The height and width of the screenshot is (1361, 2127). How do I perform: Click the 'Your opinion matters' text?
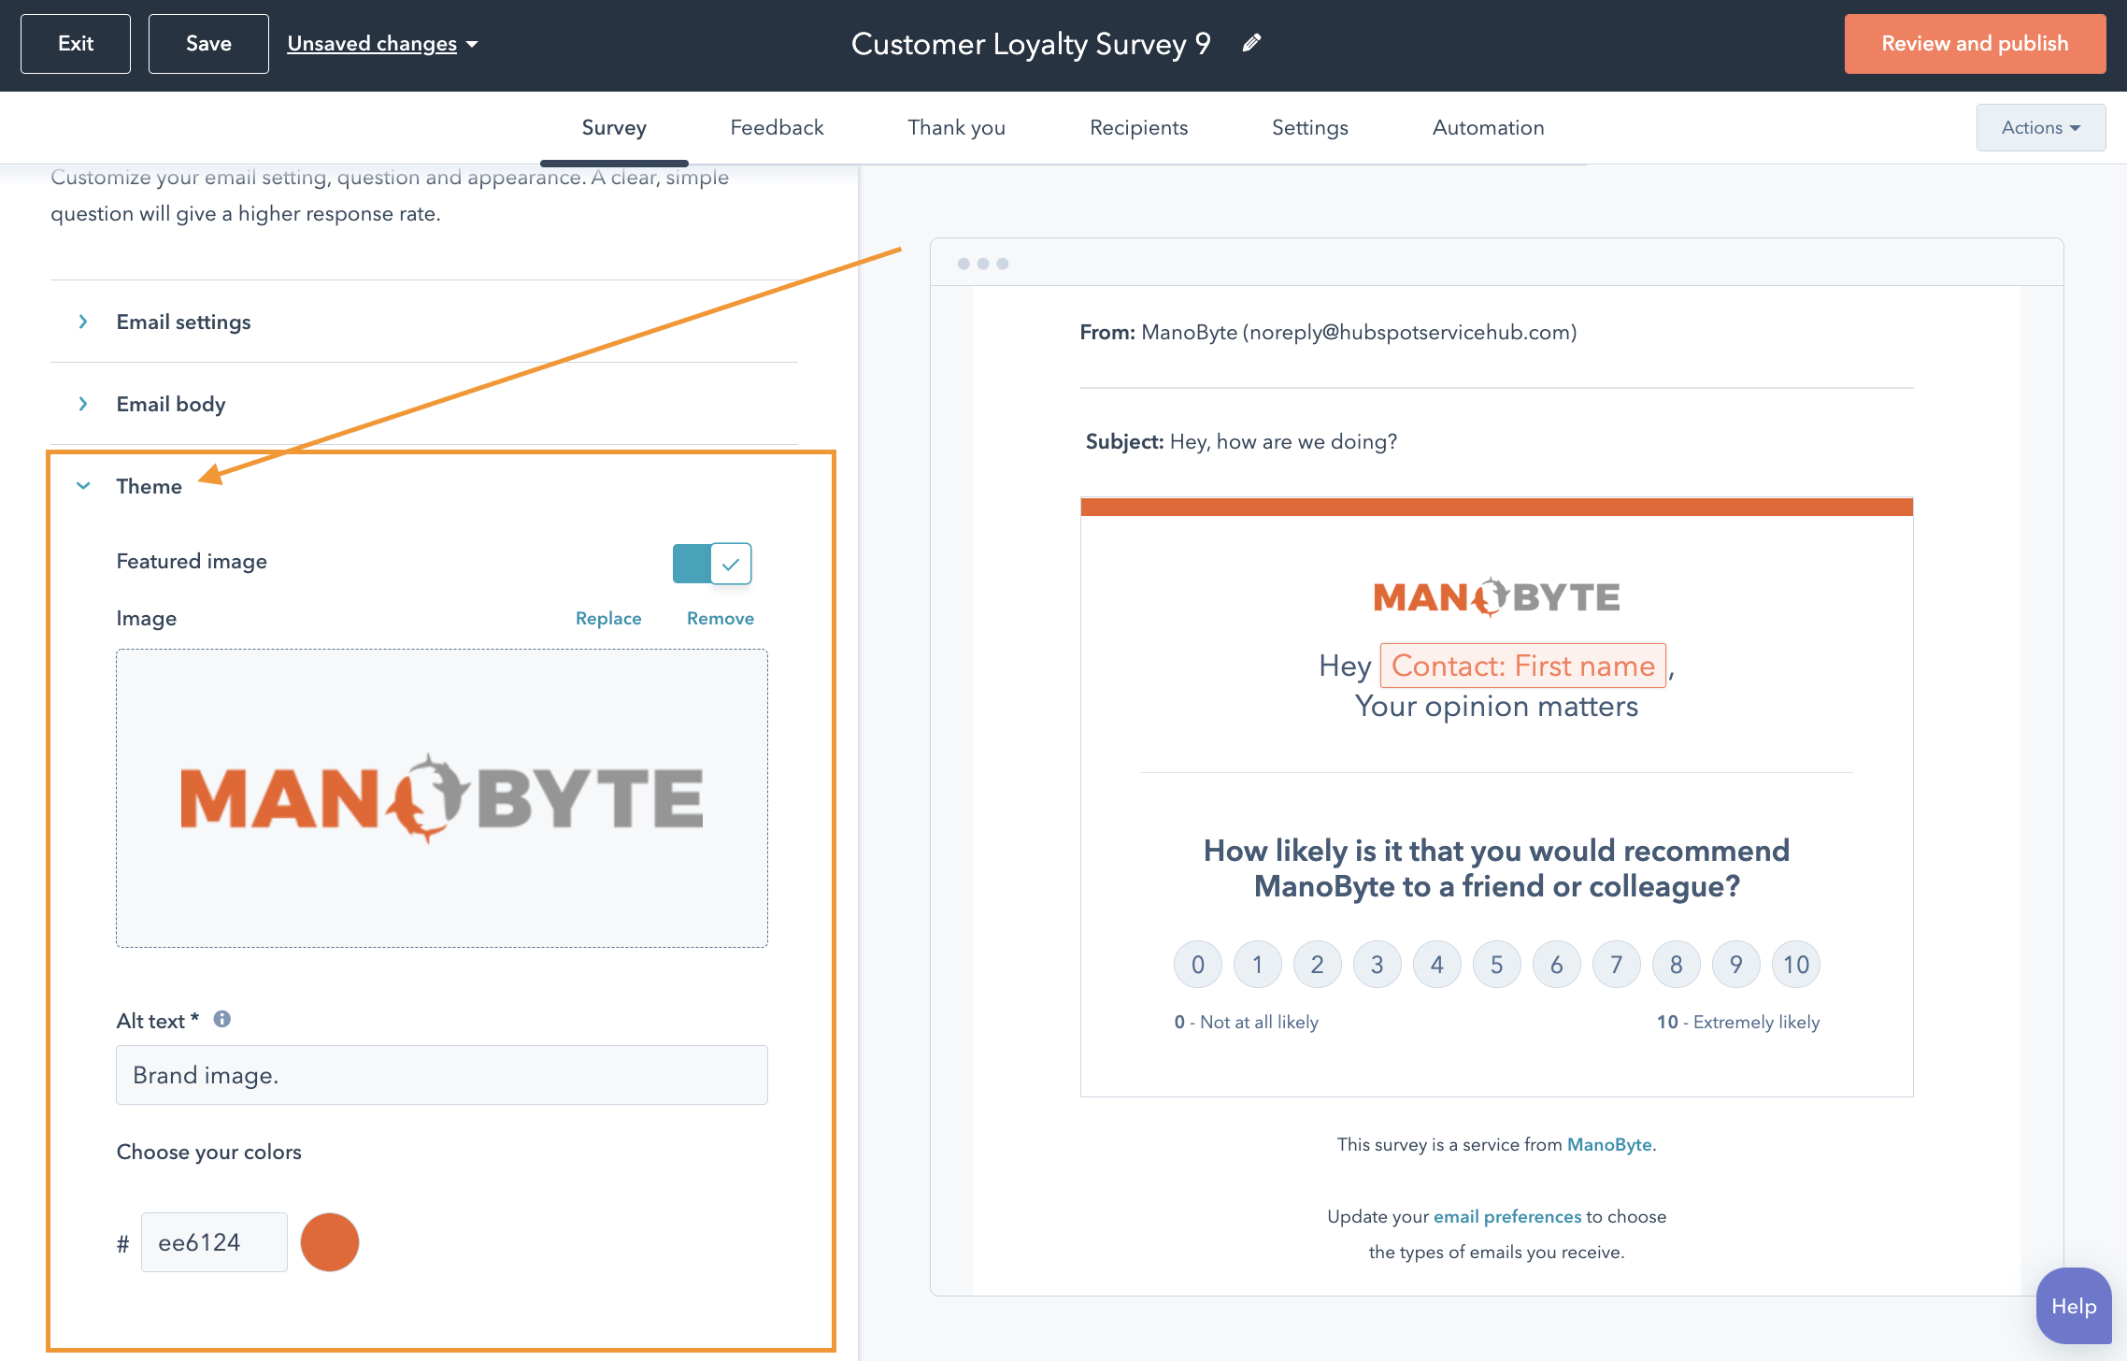pyautogui.click(x=1496, y=707)
